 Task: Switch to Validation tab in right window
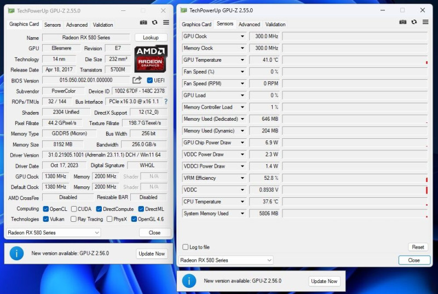(275, 24)
